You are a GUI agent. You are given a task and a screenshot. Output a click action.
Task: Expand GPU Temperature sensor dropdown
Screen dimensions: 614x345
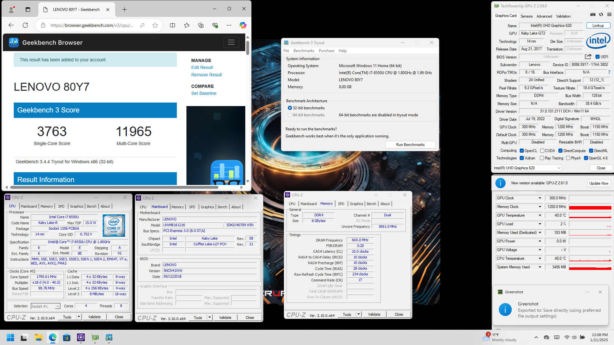coord(540,215)
